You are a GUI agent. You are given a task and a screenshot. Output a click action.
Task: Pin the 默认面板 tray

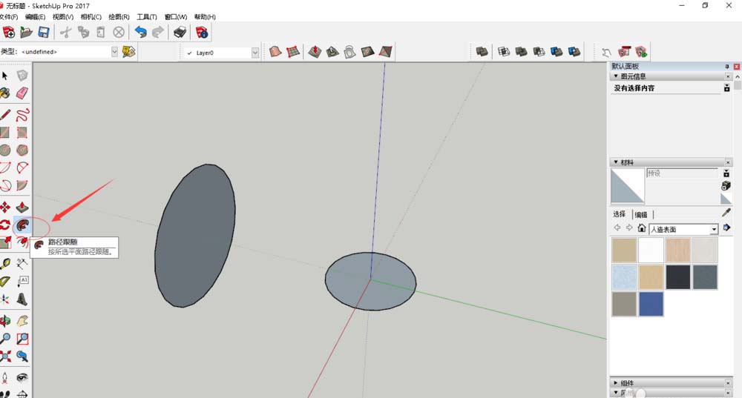click(727, 67)
